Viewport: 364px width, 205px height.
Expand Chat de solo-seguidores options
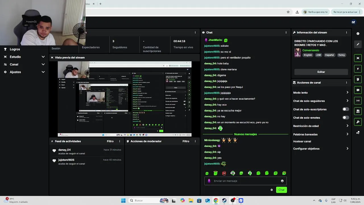(347, 101)
